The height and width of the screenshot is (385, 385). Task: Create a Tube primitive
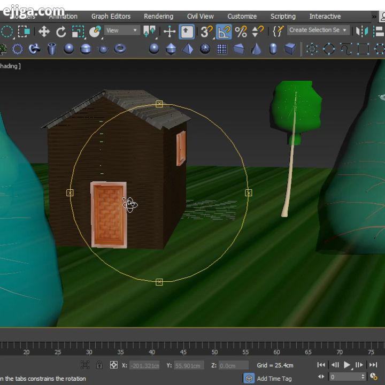coord(51,49)
